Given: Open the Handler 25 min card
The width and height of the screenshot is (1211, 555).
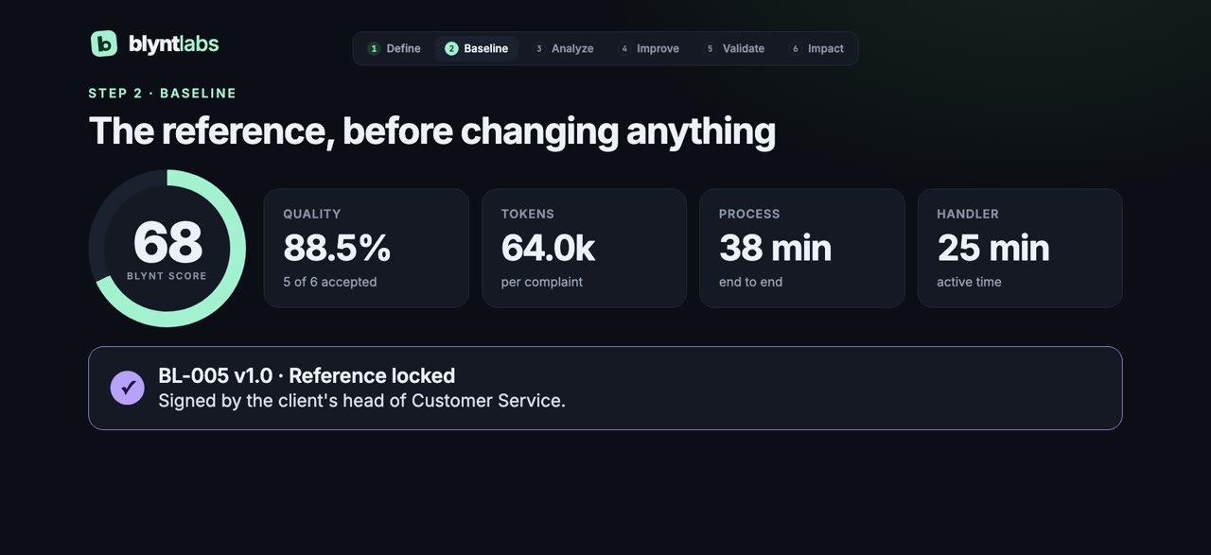Looking at the screenshot, I should point(1020,248).
